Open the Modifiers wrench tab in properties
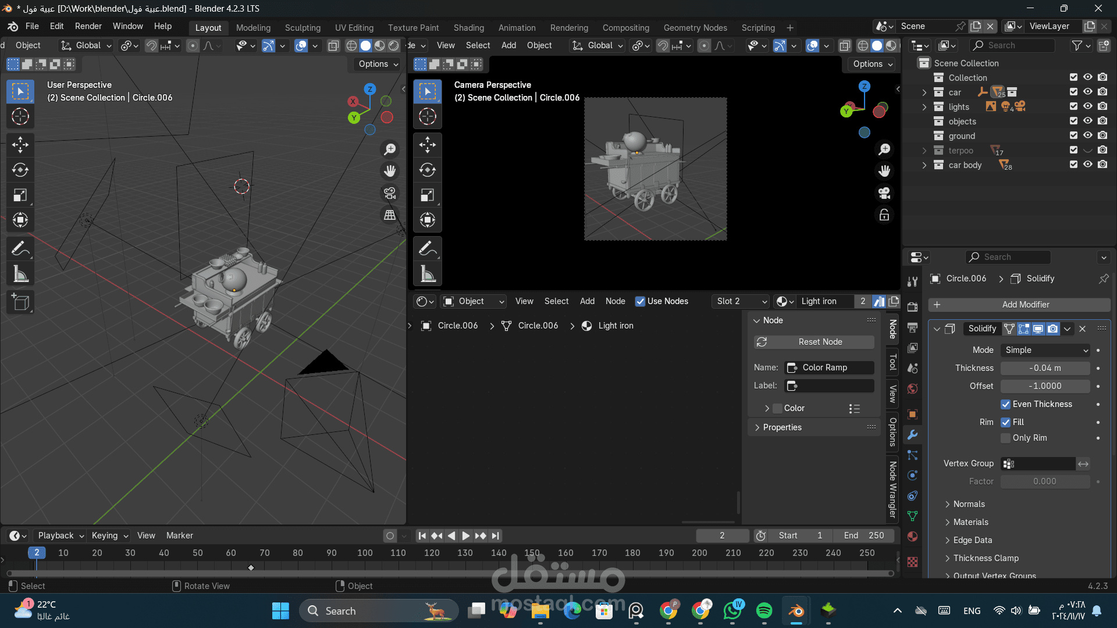Viewport: 1117px width, 628px height. pos(912,435)
